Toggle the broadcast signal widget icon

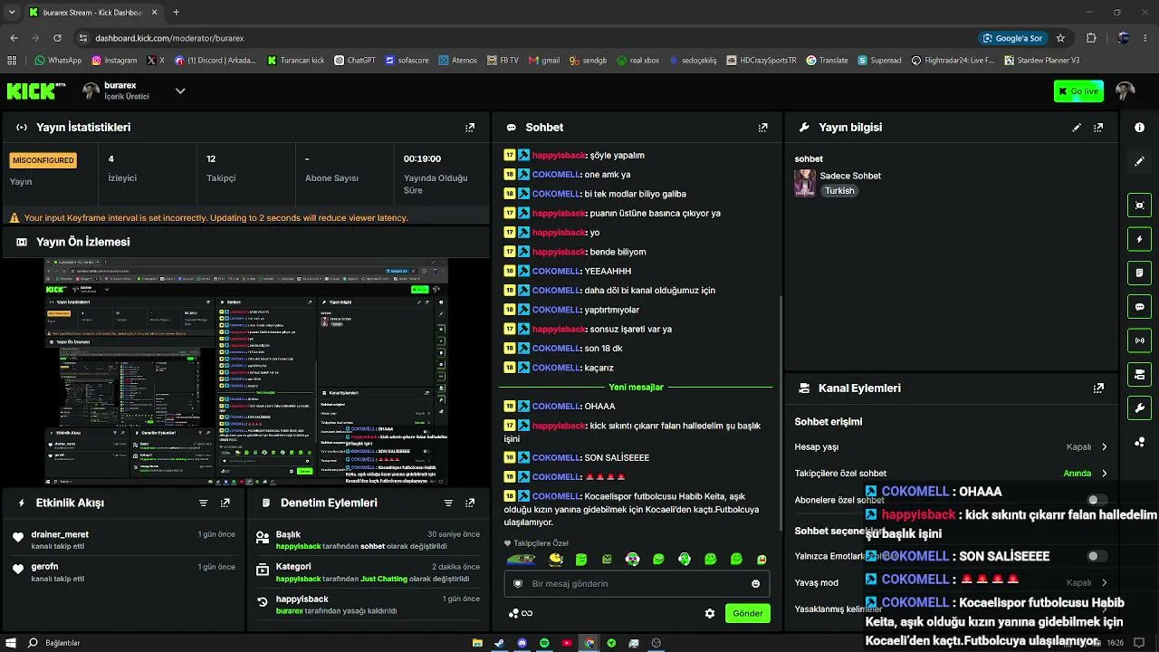coord(1140,340)
